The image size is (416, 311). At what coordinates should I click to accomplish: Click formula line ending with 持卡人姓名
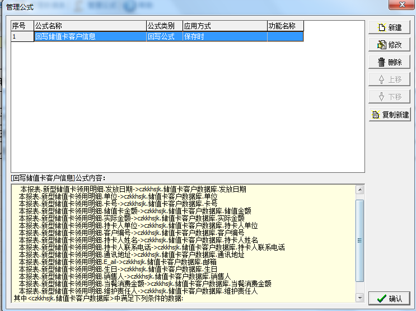tap(138, 240)
